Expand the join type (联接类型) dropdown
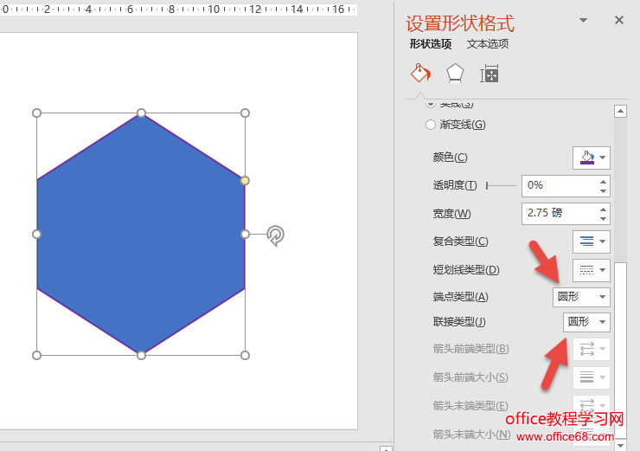Screen dimensions: 640x451 pyautogui.click(x=587, y=322)
